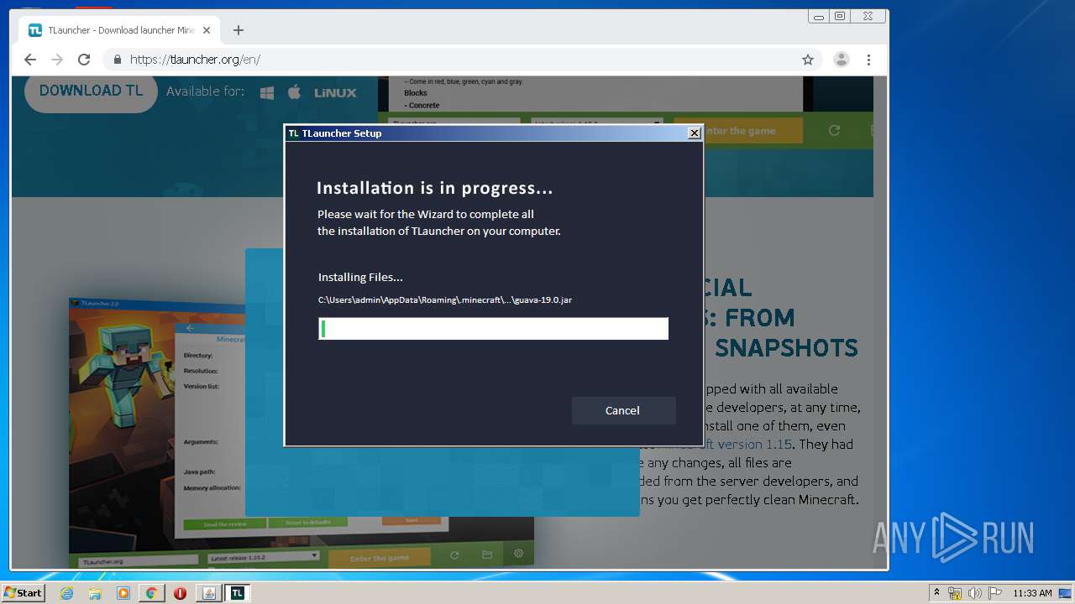
Task: Switch to TLauncher taskbar item
Action: click(x=238, y=593)
